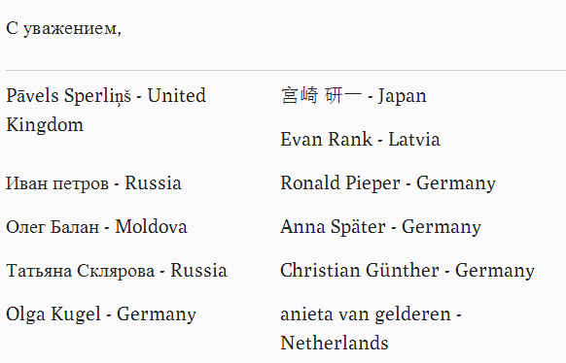Select Ronald Pieper - Germany entry
The image size is (566, 363).
[x=388, y=183]
